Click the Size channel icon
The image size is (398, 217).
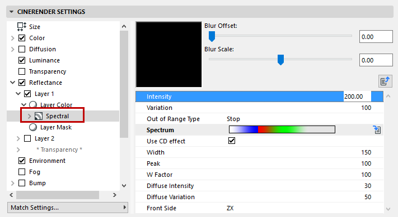pyautogui.click(x=22, y=27)
